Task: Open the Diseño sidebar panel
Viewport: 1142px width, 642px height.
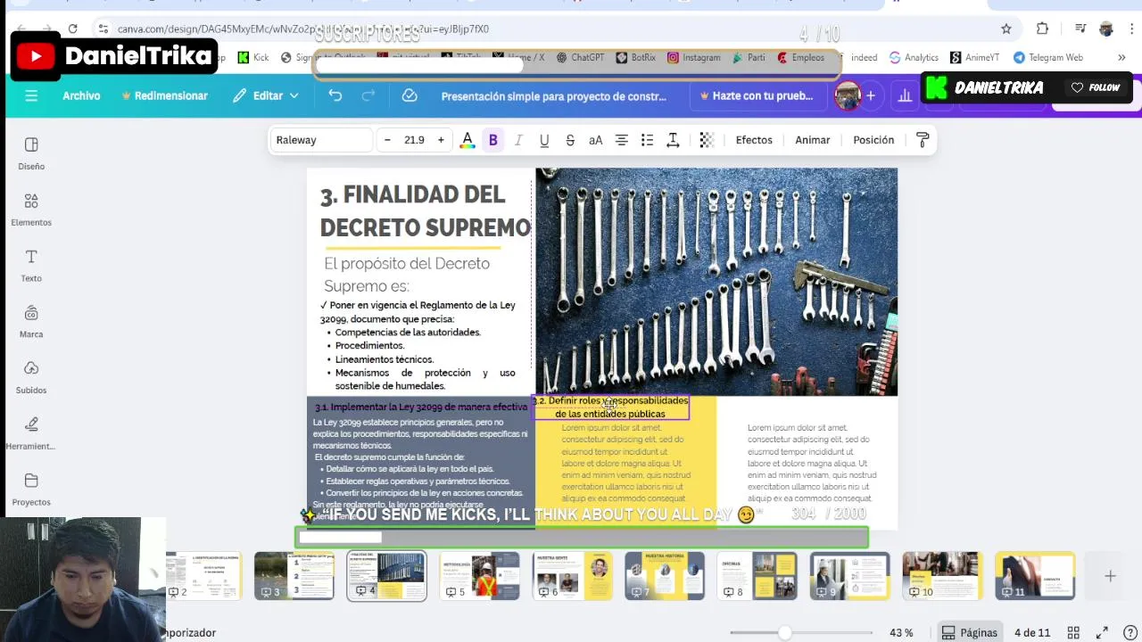Action: tap(31, 153)
